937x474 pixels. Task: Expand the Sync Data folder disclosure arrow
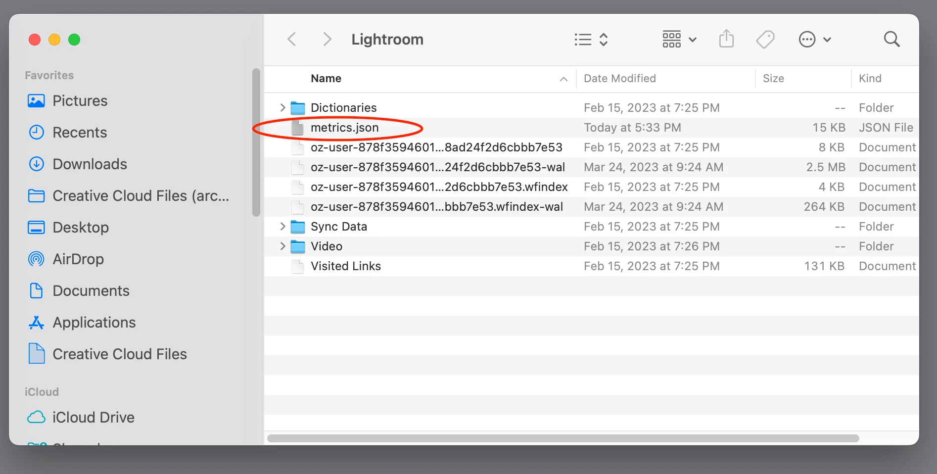tap(282, 226)
